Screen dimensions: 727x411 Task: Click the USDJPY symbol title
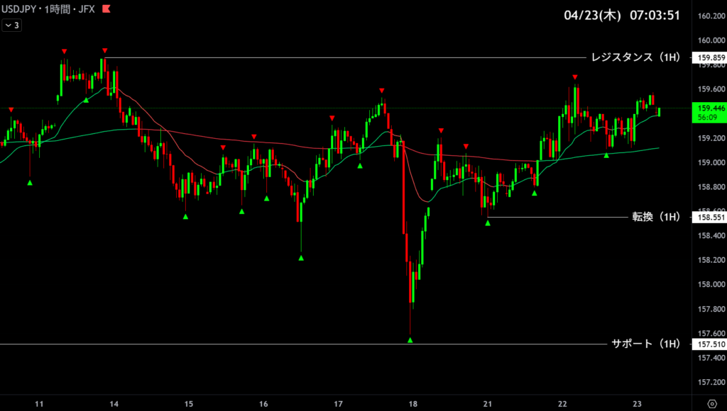[21, 9]
